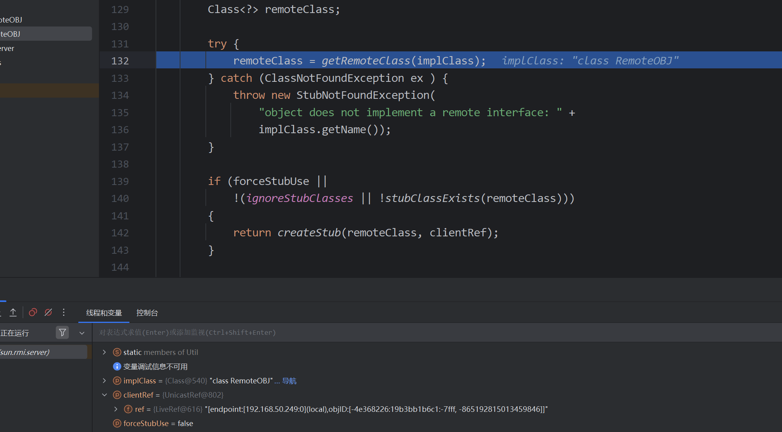Toggle the thread filter funnel button
782x432 pixels.
point(63,333)
